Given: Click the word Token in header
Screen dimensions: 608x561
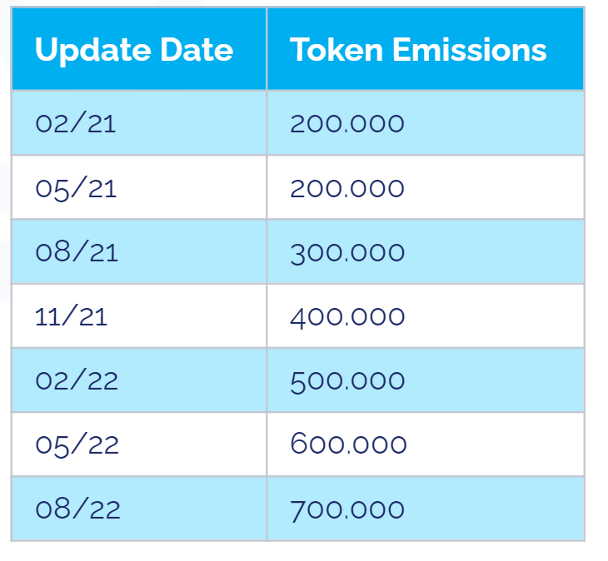Looking at the screenshot, I should 336,50.
